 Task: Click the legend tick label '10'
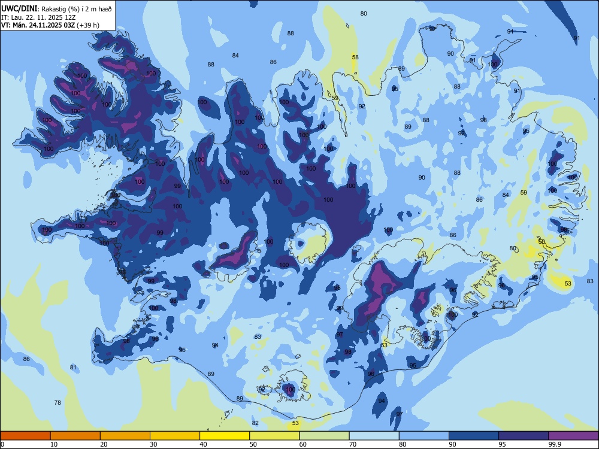point(55,444)
